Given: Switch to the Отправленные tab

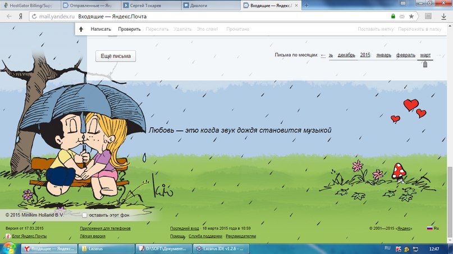Looking at the screenshot, I should [91, 6].
